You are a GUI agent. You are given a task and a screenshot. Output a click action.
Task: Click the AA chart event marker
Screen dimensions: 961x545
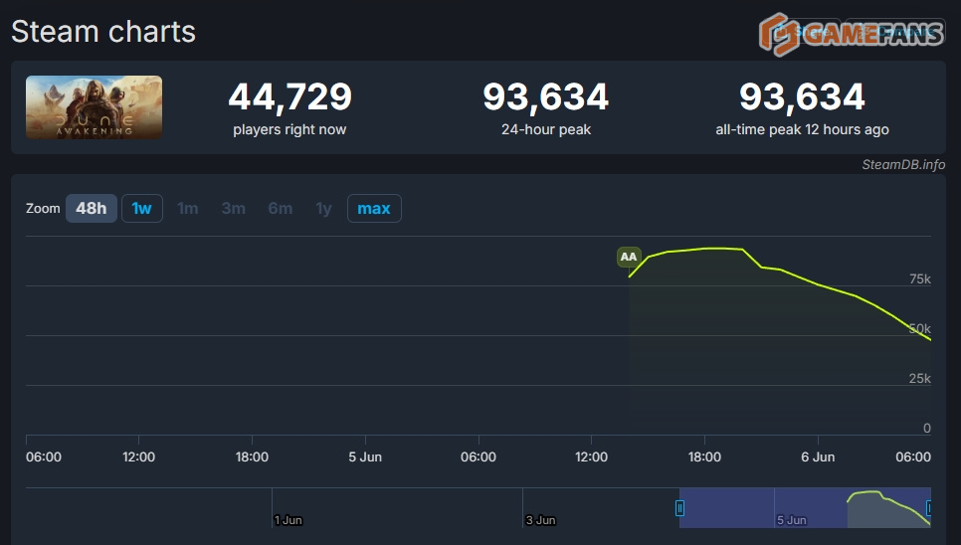(629, 257)
